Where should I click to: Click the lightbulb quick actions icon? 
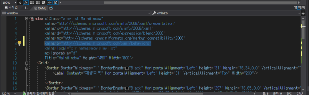[x=19, y=43]
